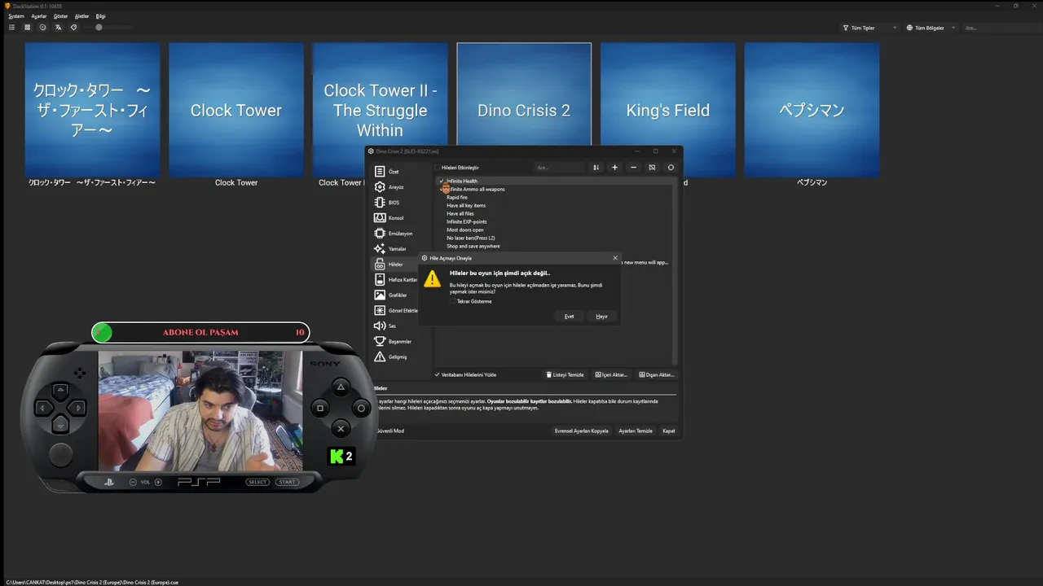Click Kapat button in settings window
Screen dimensions: 1043x586
[669, 431]
